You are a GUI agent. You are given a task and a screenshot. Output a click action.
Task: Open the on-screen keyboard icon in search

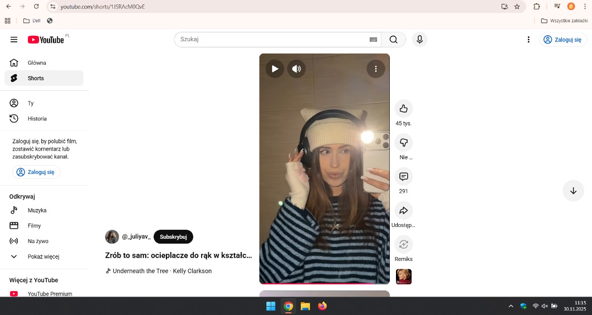(373, 40)
